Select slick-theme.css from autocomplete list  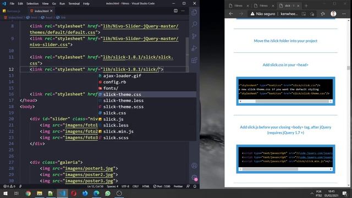point(147,94)
